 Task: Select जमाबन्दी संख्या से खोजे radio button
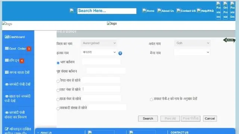tap(58, 108)
